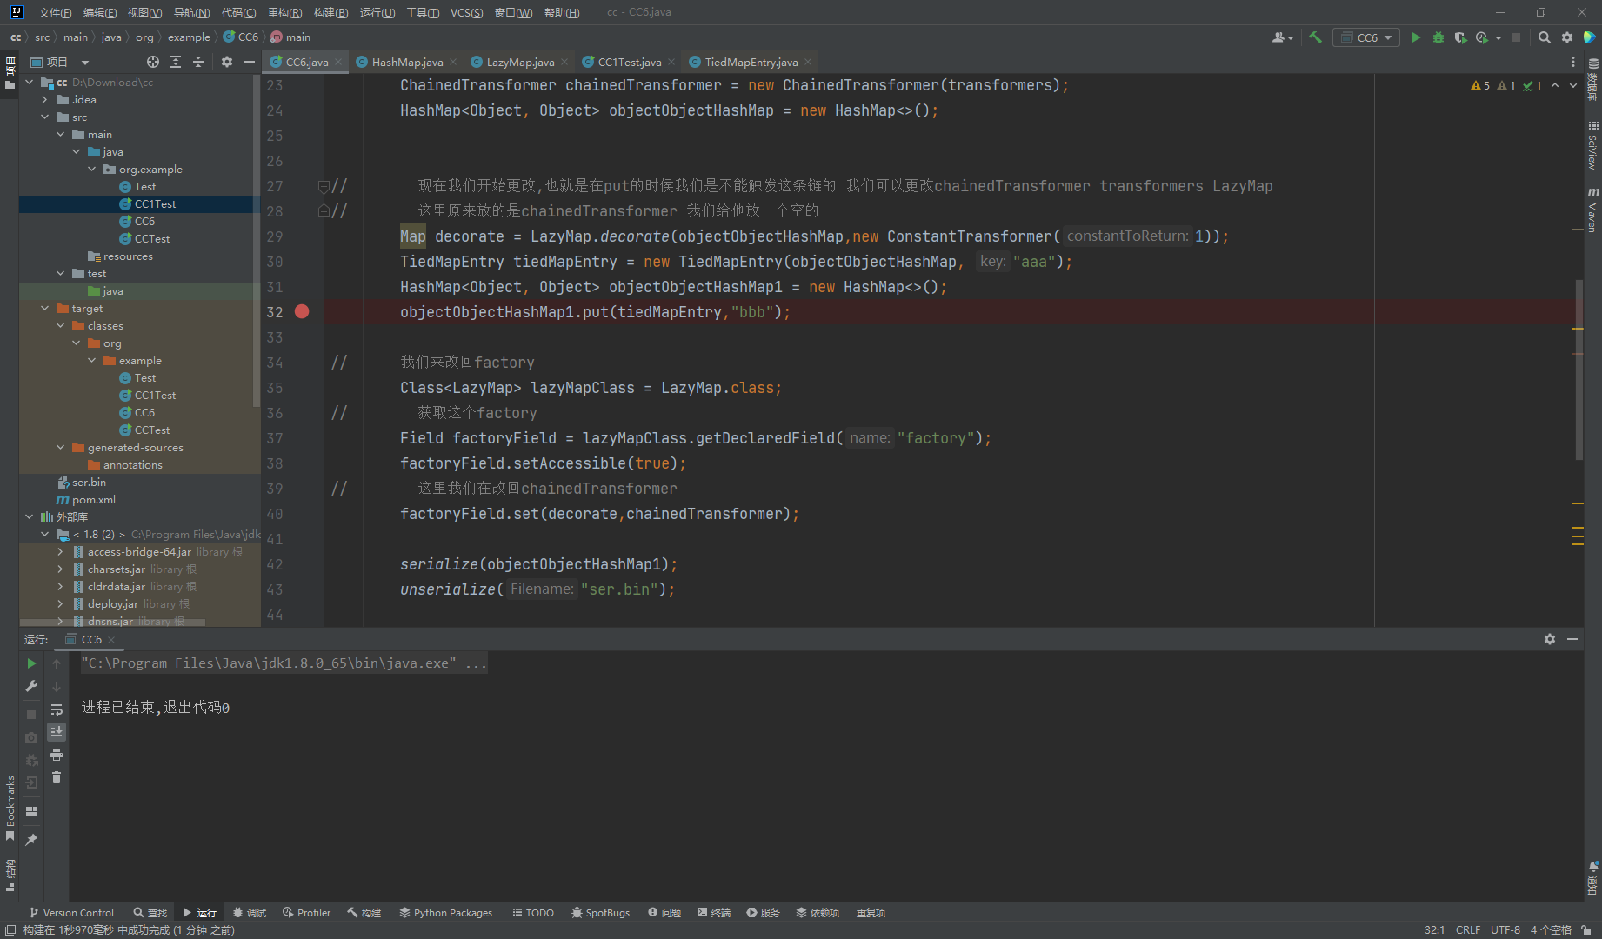Run with coverage icon in top toolbar
Image resolution: width=1602 pixels, height=939 pixels.
click(x=1460, y=37)
